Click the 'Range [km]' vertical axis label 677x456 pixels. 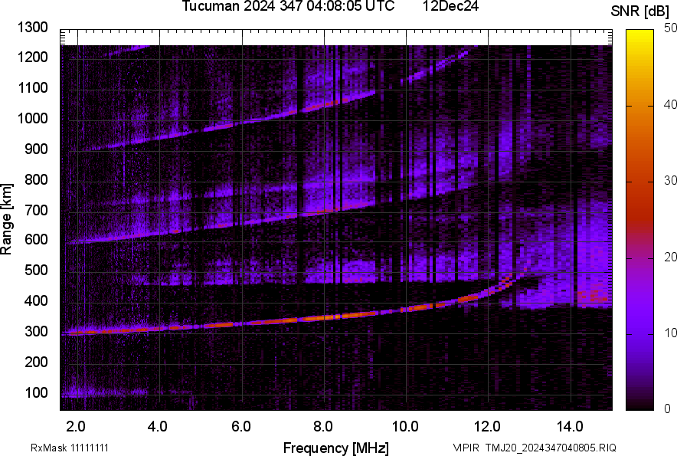[x=7, y=218]
